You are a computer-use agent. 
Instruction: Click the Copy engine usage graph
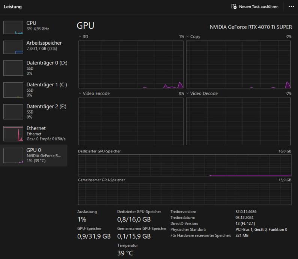tap(238, 65)
